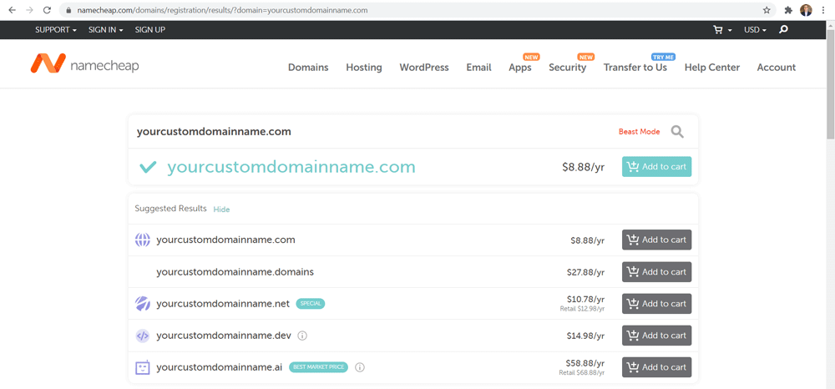This screenshot has width=835, height=389.
Task: Open the Help Center menu
Action: (712, 68)
